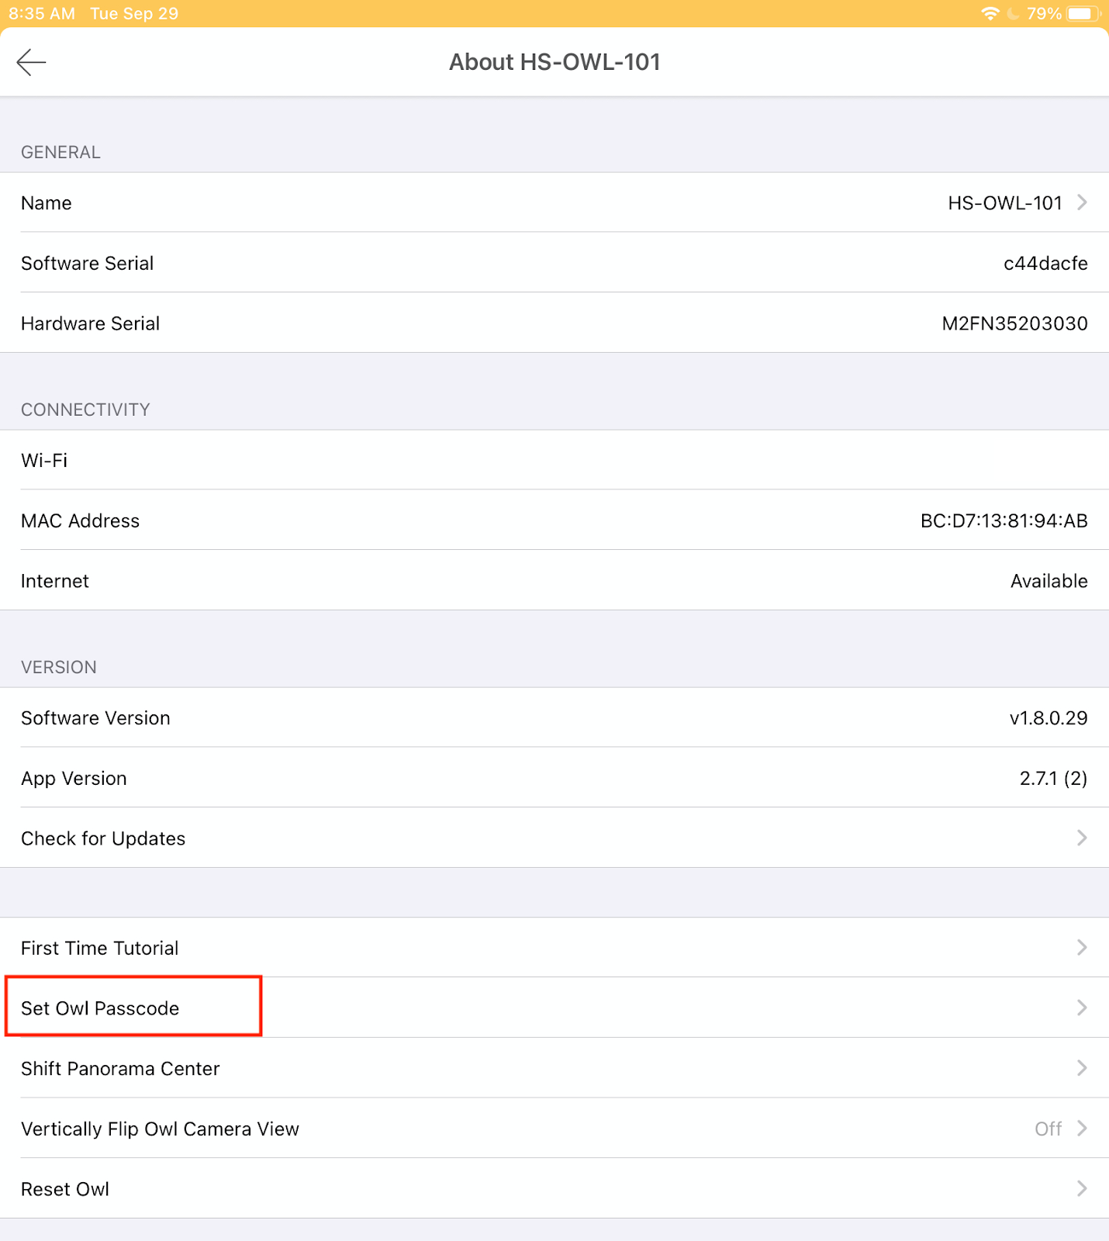Tap Reset Owl

coord(65,1189)
